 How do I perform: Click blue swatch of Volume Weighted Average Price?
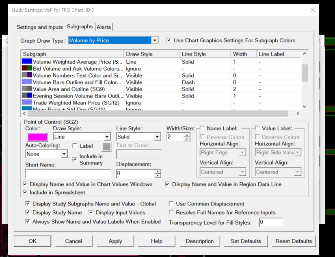27,61
